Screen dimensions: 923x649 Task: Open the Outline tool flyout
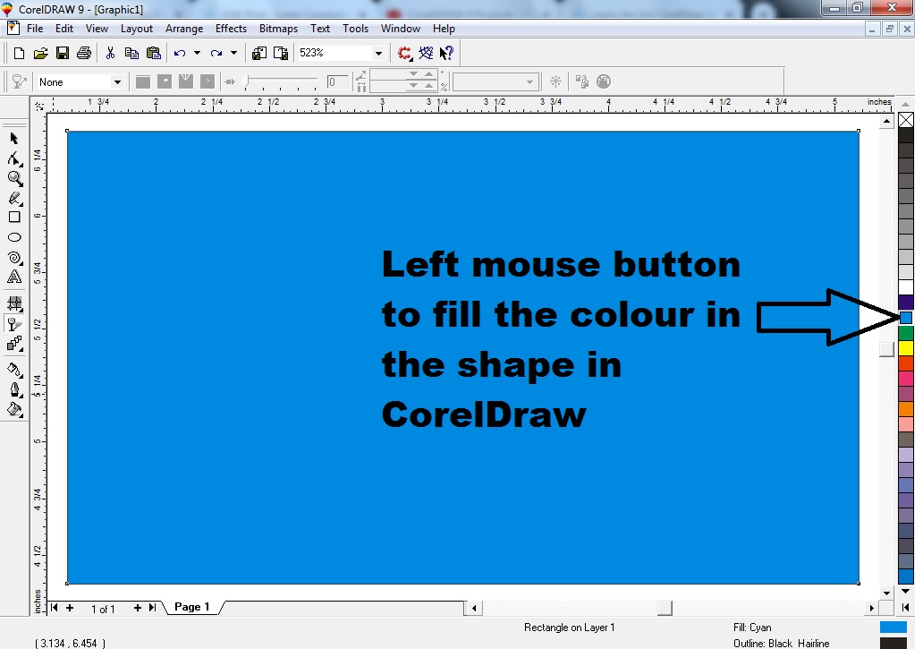point(14,389)
